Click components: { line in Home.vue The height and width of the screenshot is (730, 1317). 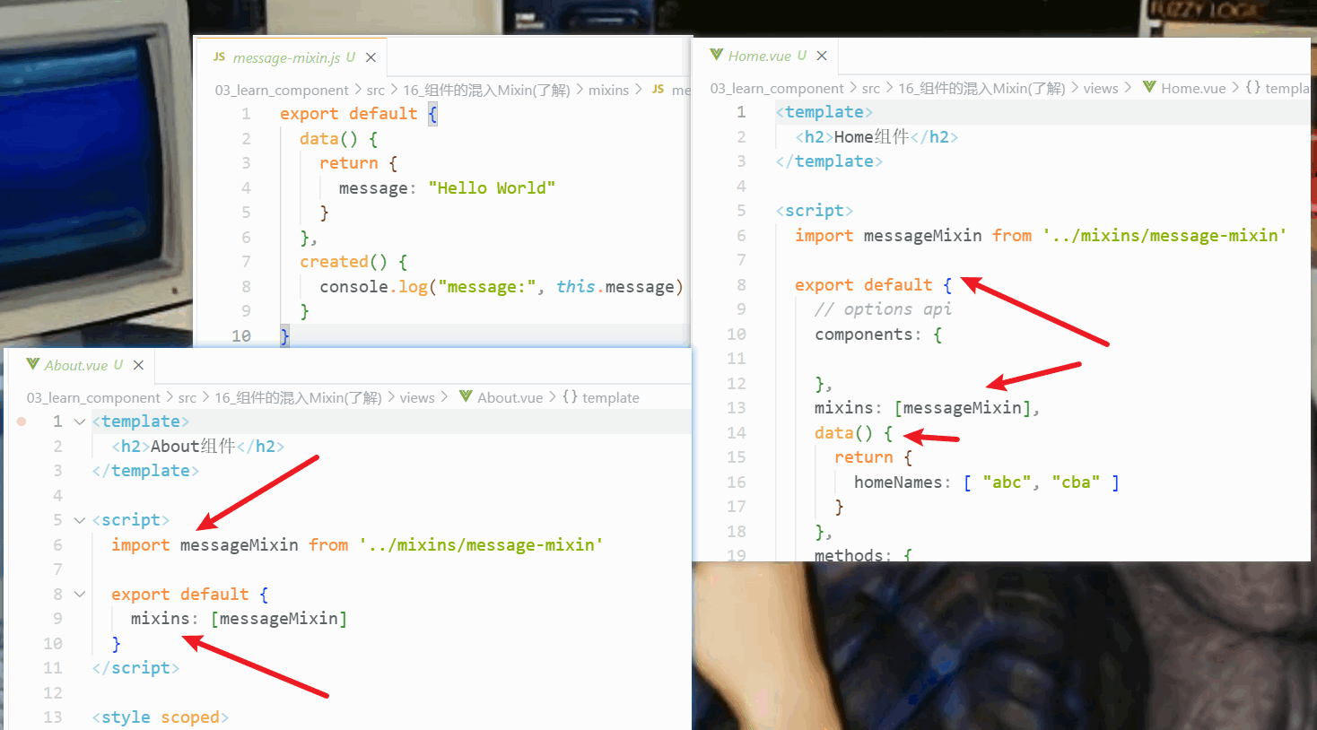point(878,334)
